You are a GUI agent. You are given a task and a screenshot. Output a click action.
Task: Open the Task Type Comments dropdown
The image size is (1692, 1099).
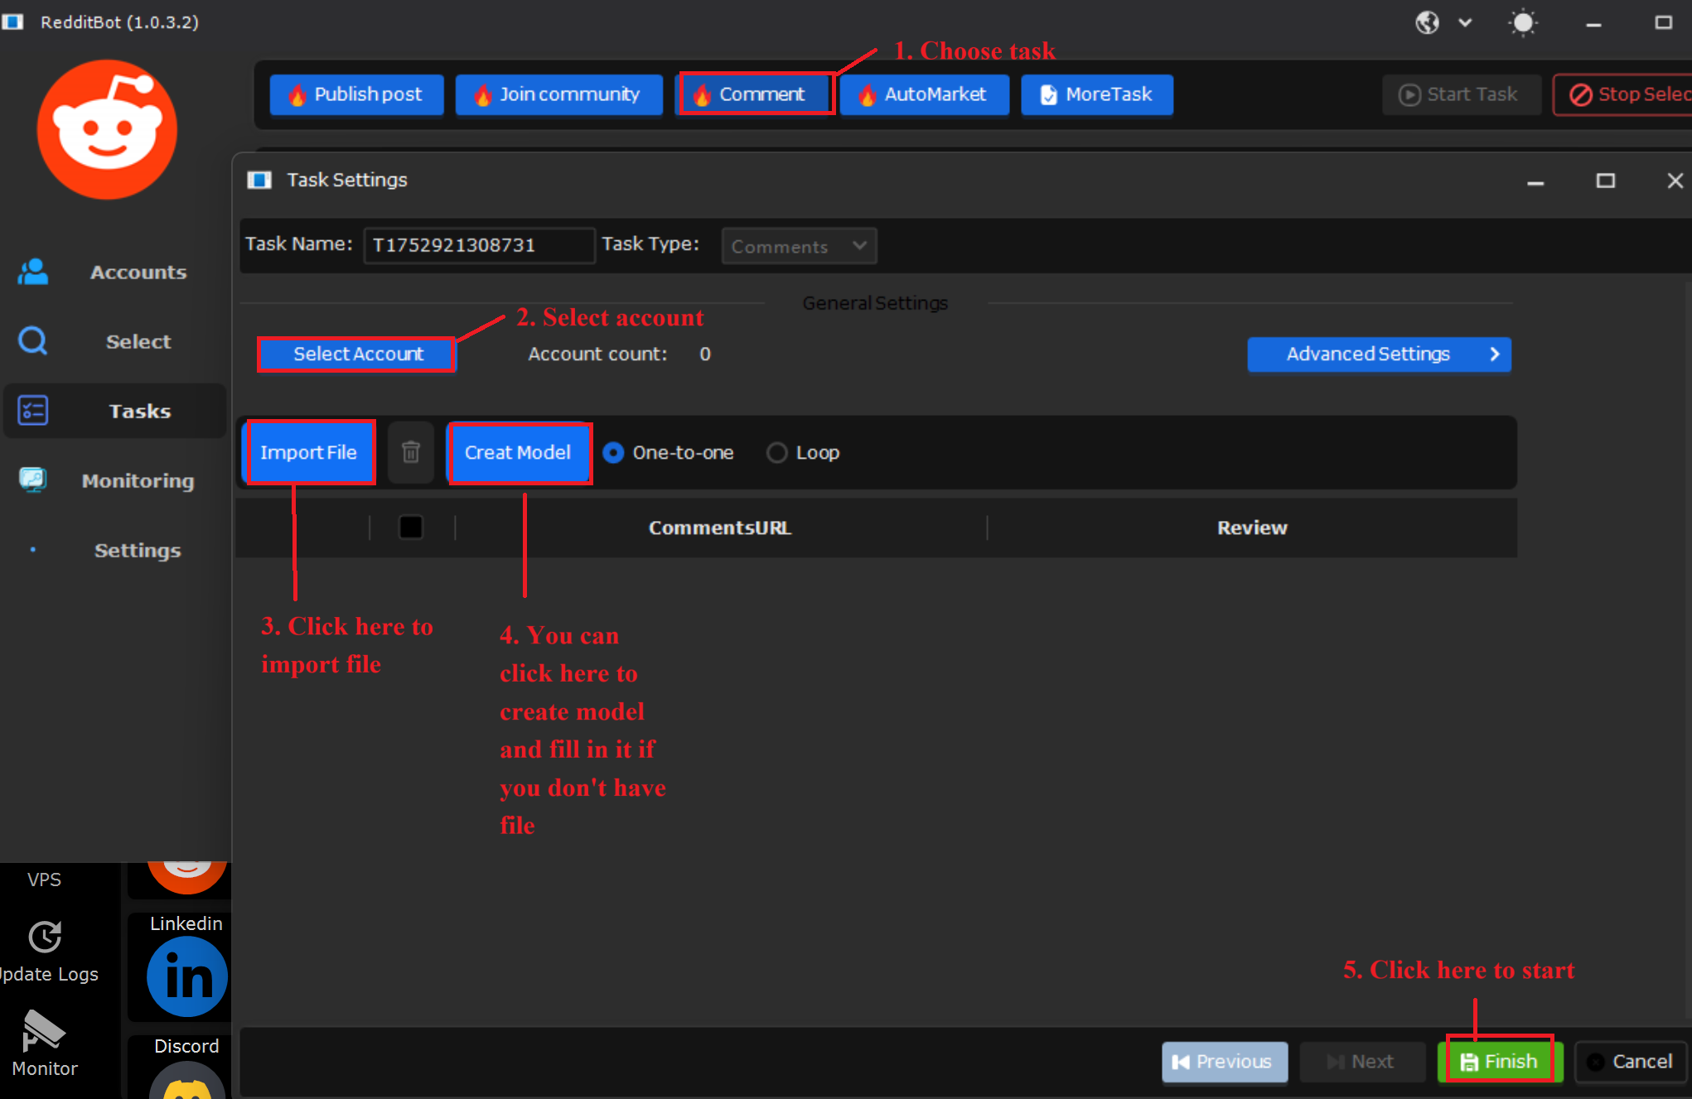(799, 246)
